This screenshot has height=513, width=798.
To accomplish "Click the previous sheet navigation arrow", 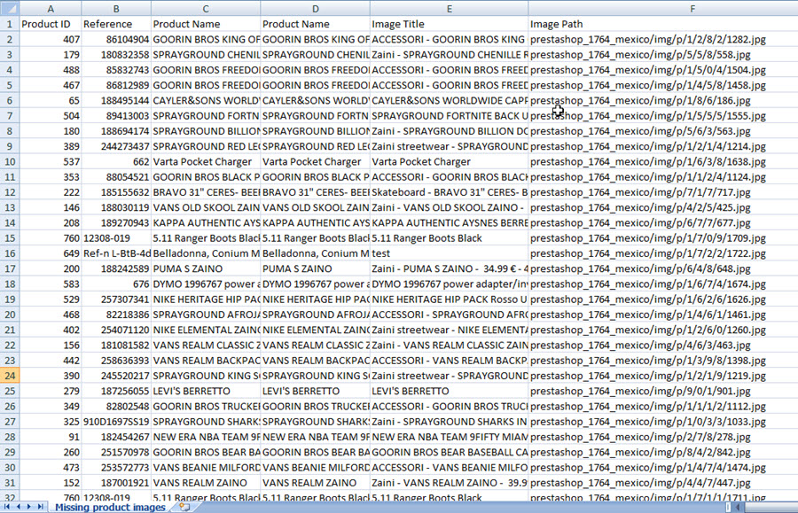I will pos(19,507).
